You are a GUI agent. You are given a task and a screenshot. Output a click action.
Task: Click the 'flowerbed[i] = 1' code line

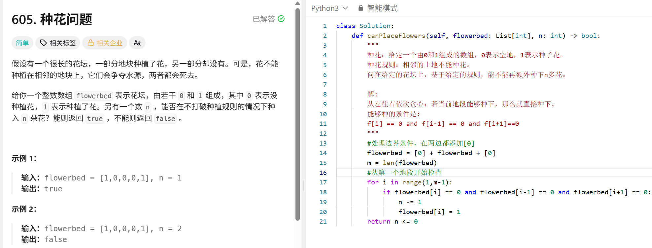(x=429, y=212)
